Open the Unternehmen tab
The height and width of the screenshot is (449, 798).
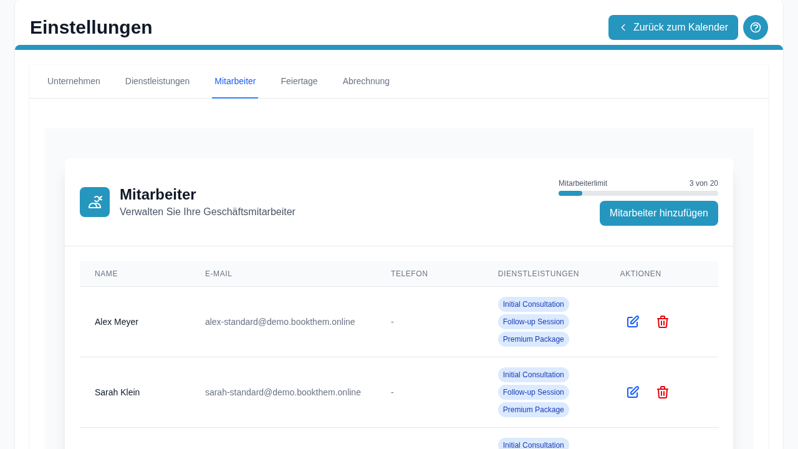tap(74, 81)
